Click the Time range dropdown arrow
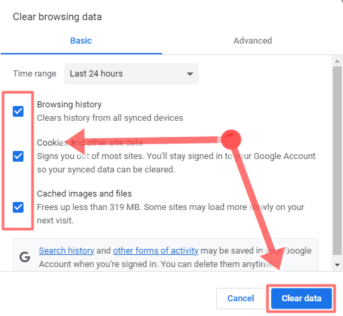This screenshot has width=343, height=316. coord(190,74)
